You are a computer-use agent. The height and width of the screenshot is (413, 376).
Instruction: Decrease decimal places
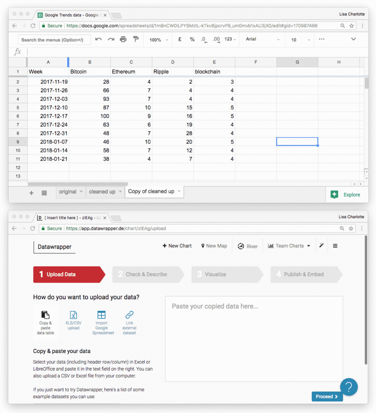204,40
